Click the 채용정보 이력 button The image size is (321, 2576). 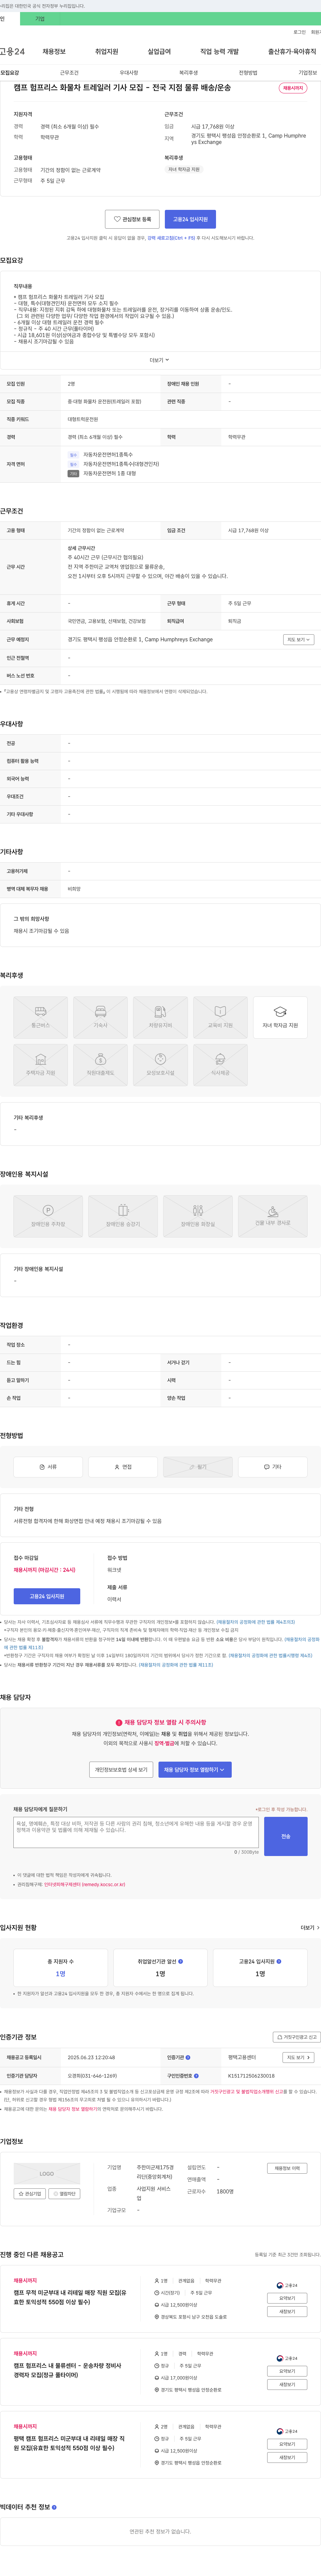click(x=287, y=2168)
